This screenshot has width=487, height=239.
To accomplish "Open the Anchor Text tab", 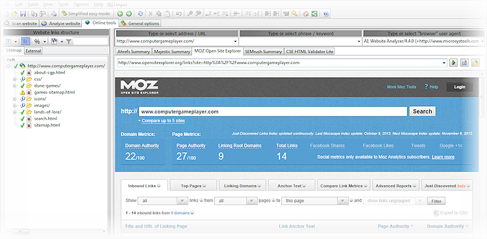I will click(292, 186).
